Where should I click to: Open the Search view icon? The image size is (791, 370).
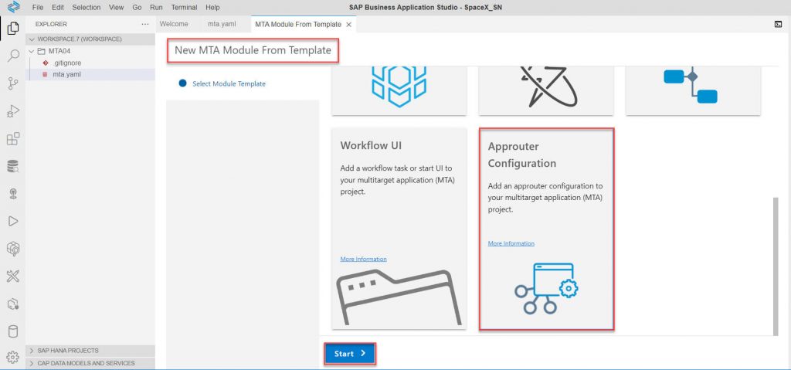point(13,56)
